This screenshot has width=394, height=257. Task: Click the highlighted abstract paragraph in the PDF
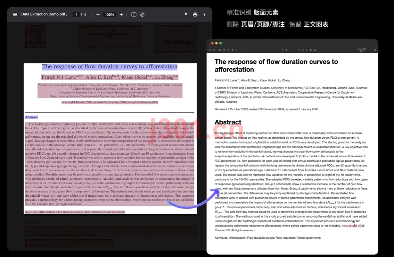110,164
